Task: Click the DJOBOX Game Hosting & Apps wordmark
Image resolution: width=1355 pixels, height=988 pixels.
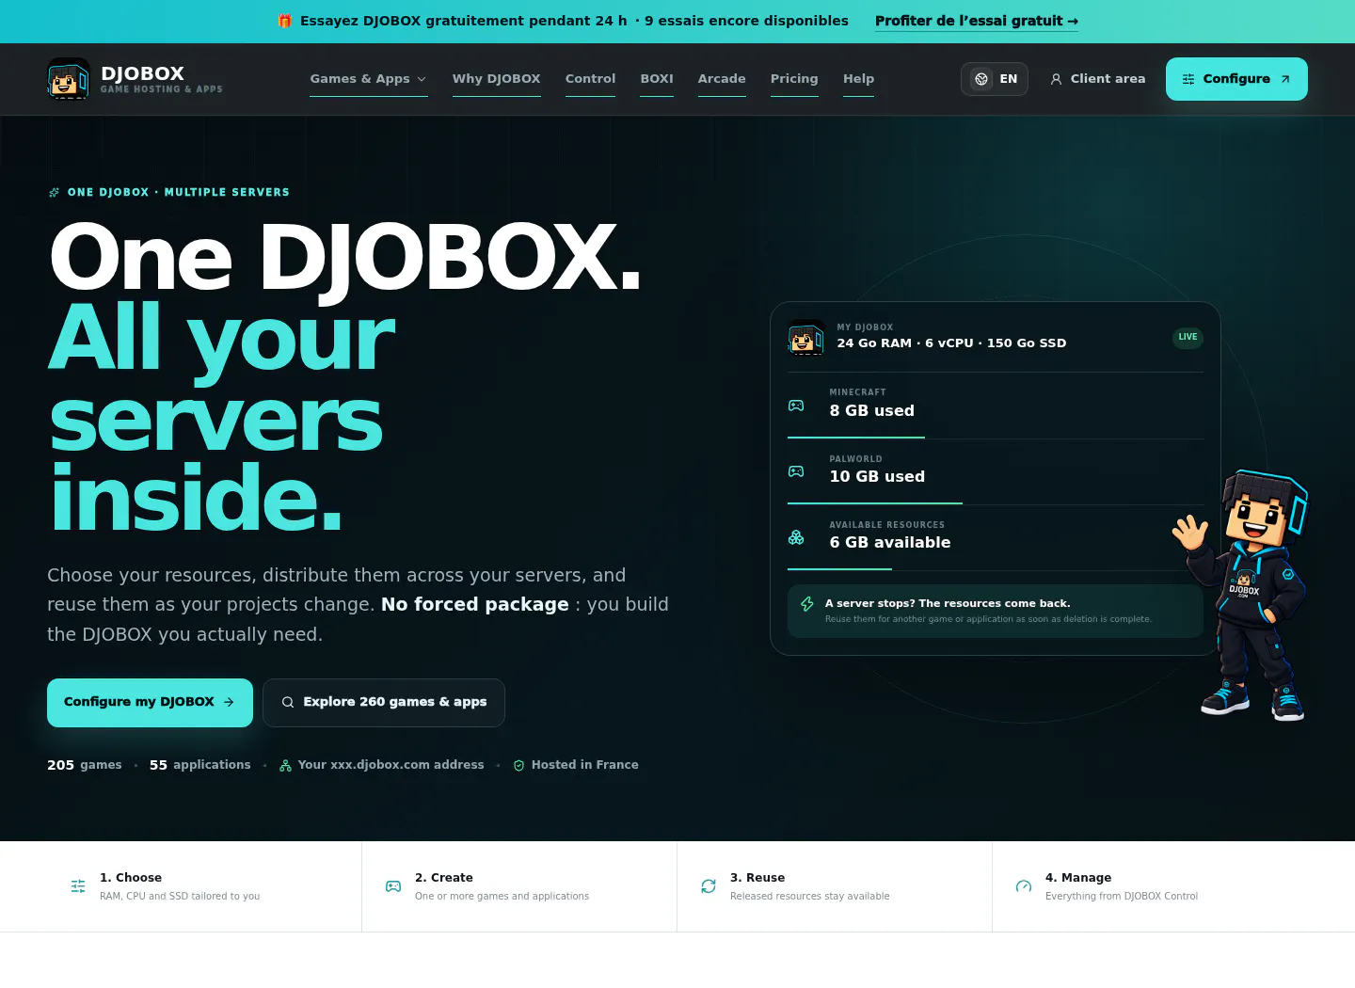Action: 162,79
